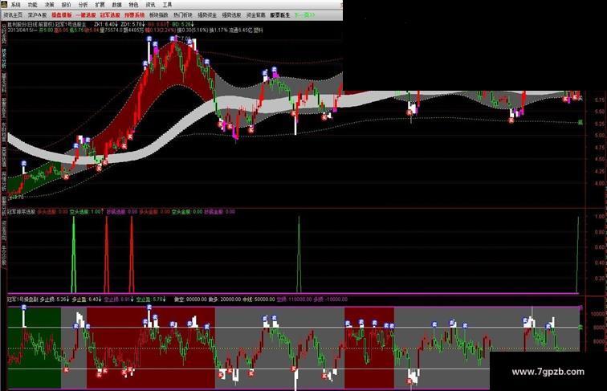Click the rightmost green spike in 冠军排序选股 panel
The height and width of the screenshot is (391, 607).
click(x=578, y=254)
